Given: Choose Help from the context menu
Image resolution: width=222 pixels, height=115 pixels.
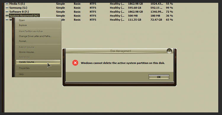Looking at the screenshot, I should [x=21, y=74].
